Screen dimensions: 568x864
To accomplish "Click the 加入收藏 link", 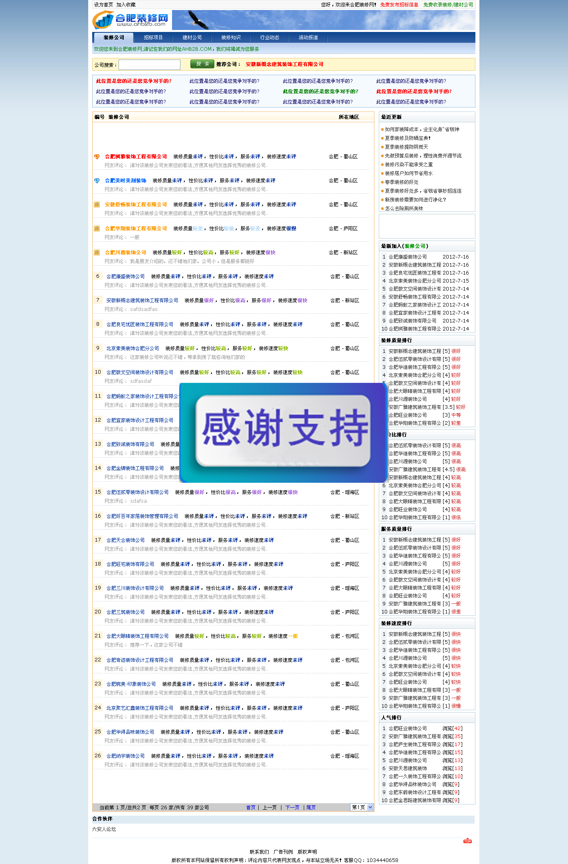I will (x=126, y=5).
